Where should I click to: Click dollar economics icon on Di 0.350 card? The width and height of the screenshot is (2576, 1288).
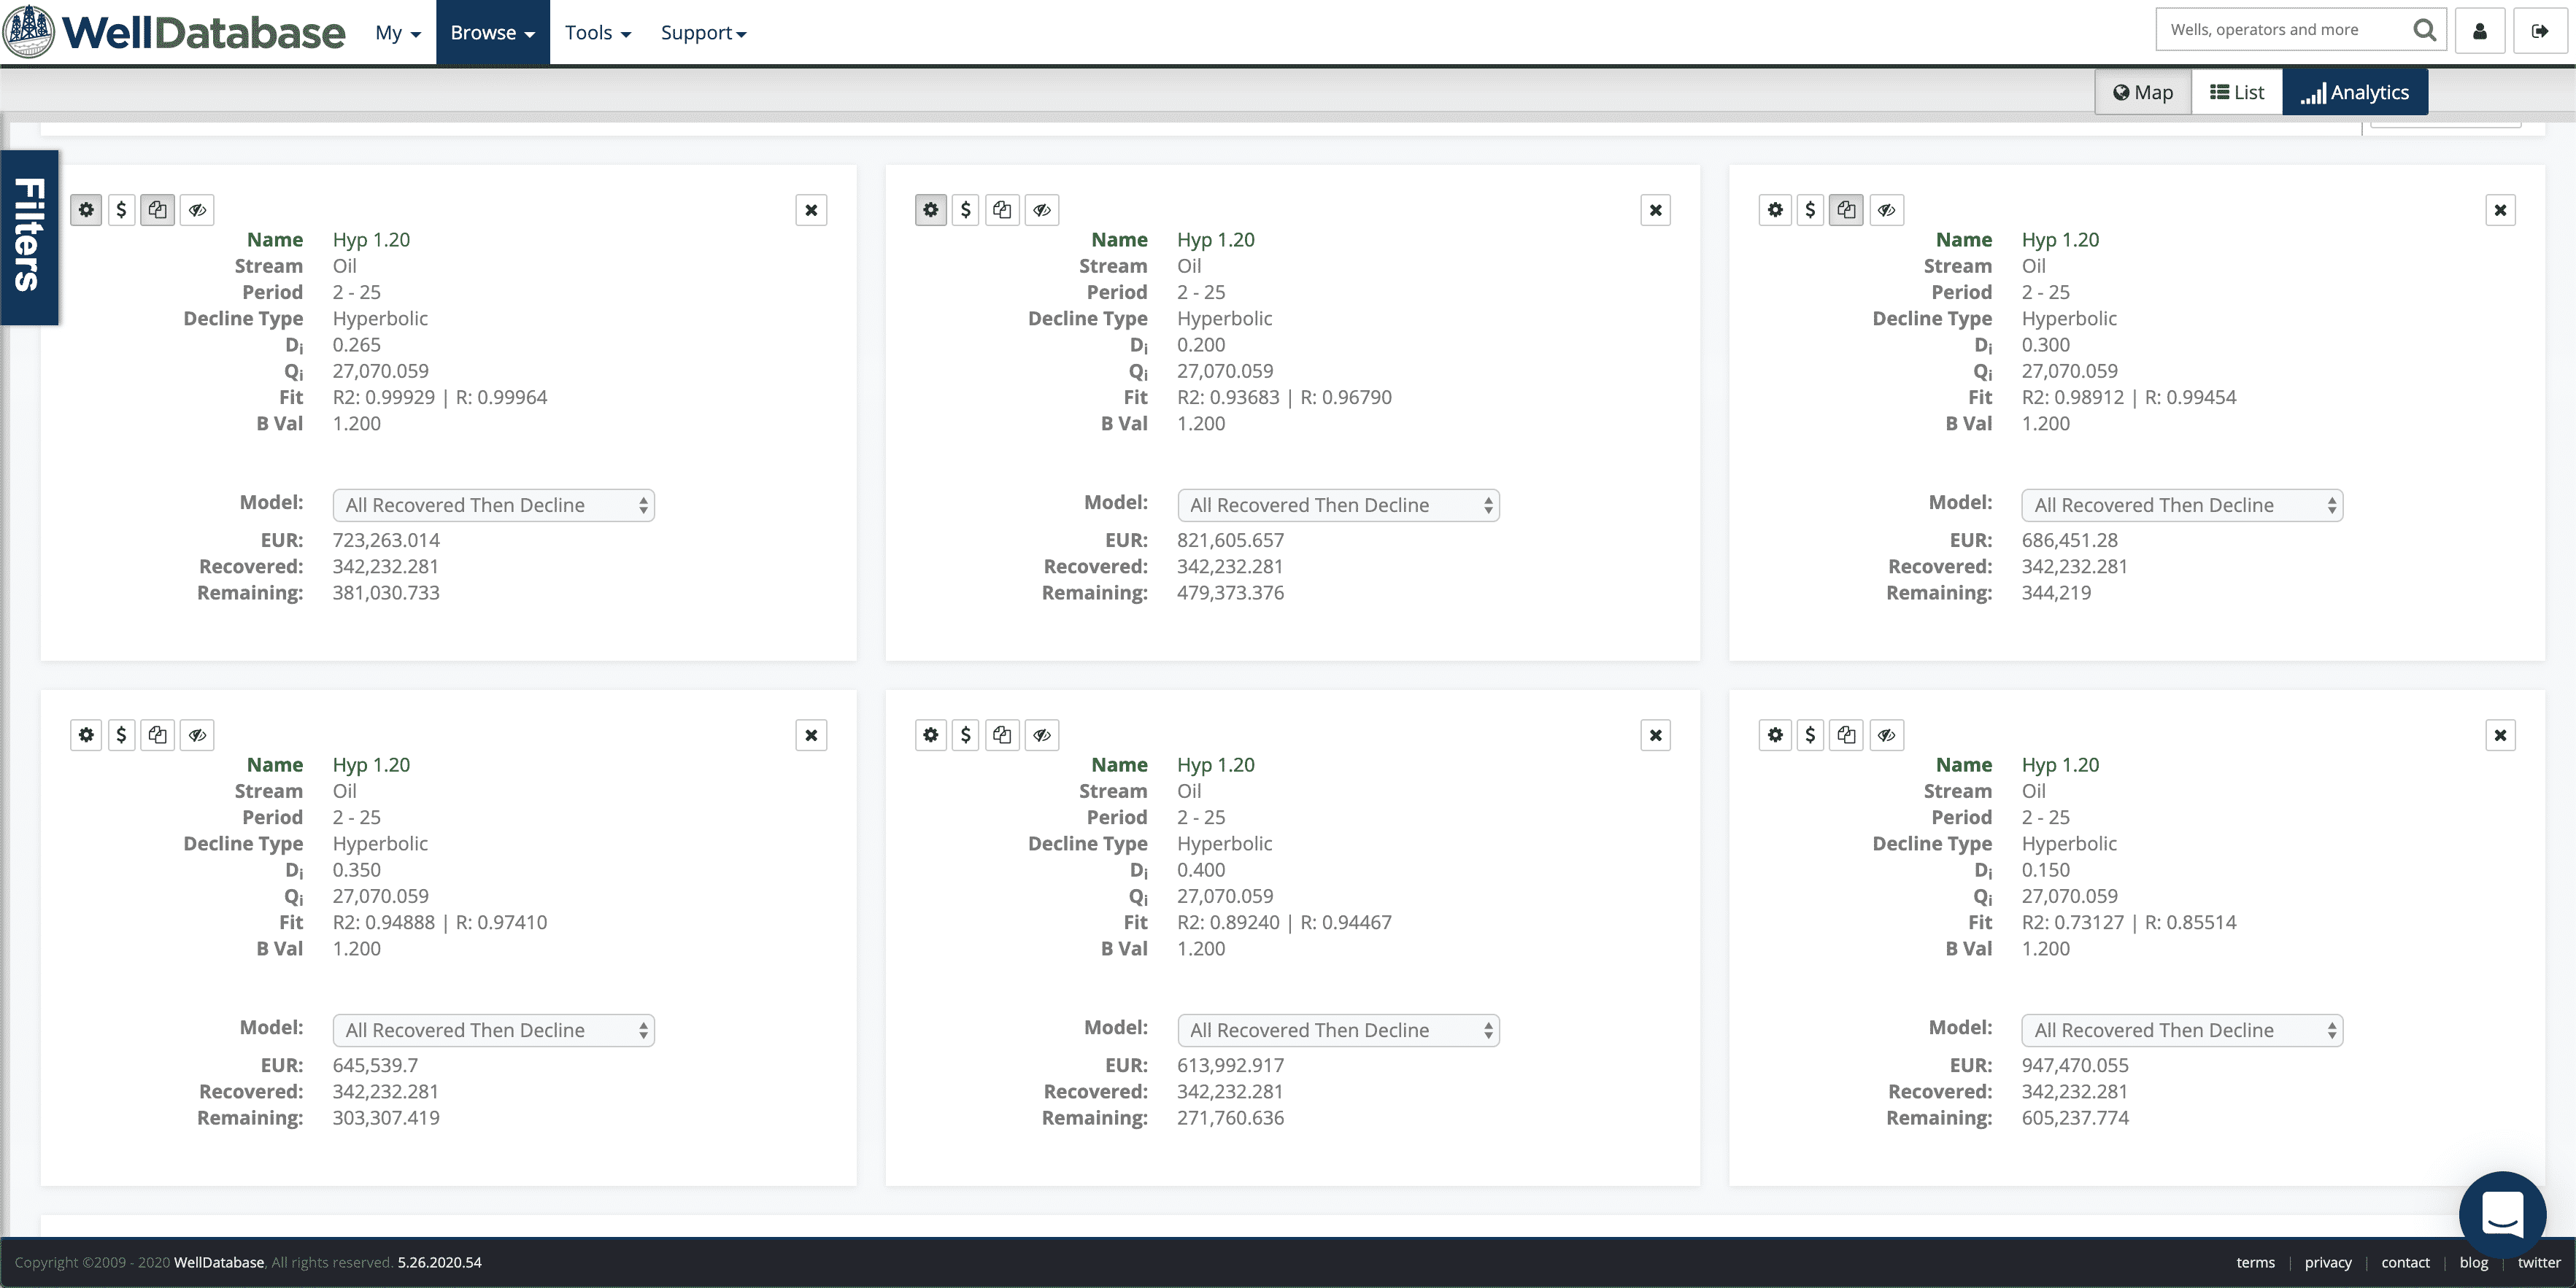coord(121,735)
